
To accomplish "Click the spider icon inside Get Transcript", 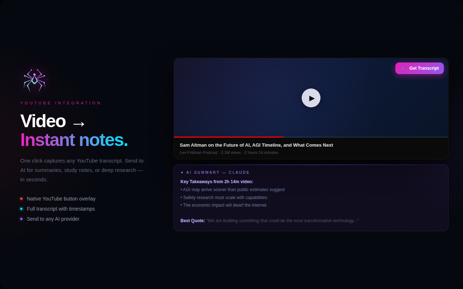I will [403, 68].
